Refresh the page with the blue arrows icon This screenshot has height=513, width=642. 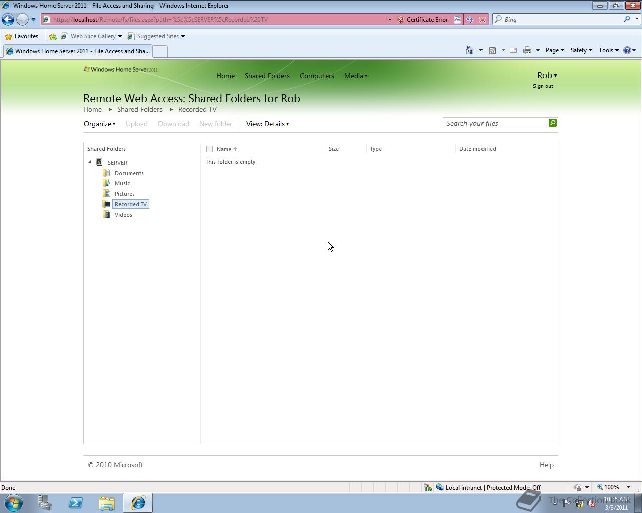pos(469,19)
